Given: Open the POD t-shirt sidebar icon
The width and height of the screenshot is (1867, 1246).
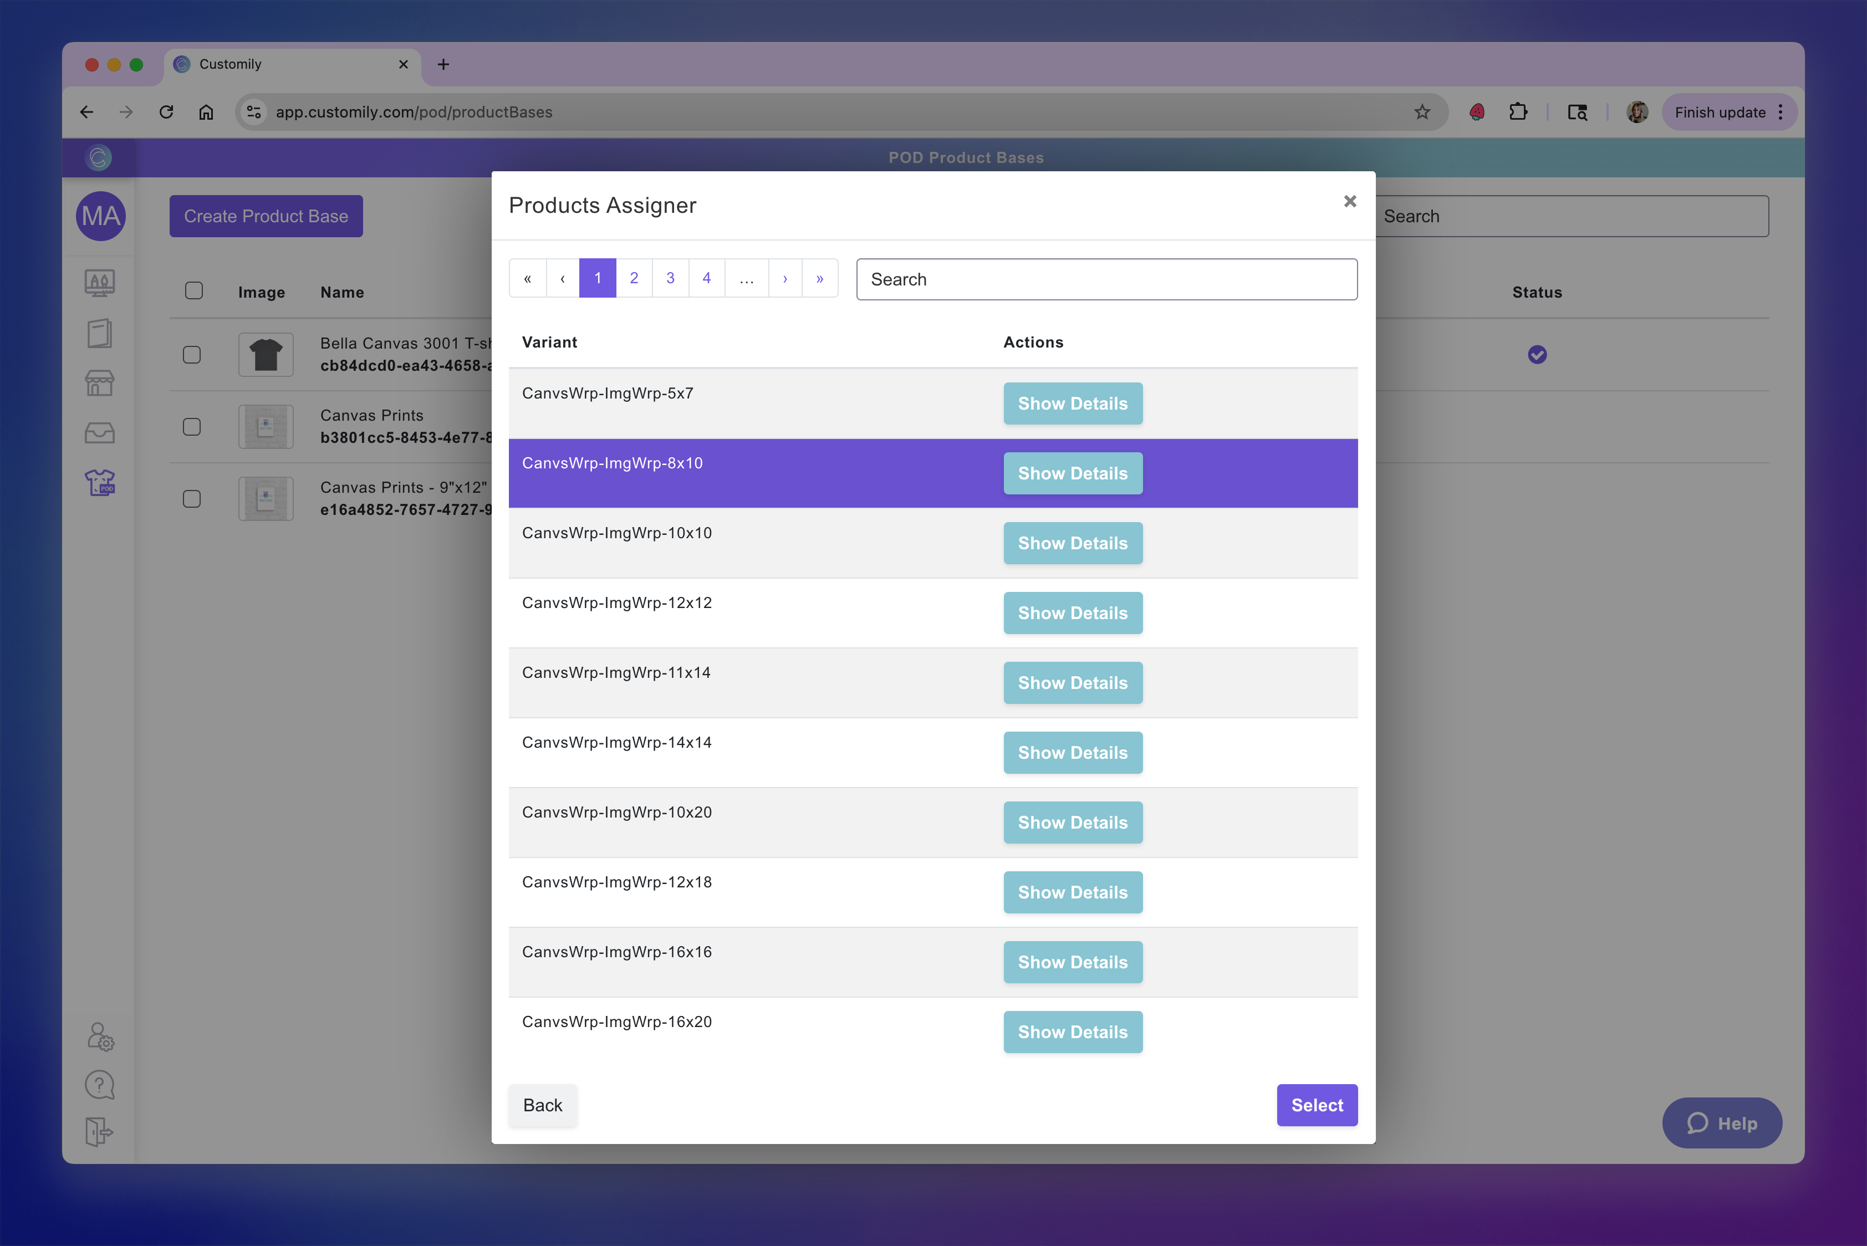Looking at the screenshot, I should coord(100,482).
